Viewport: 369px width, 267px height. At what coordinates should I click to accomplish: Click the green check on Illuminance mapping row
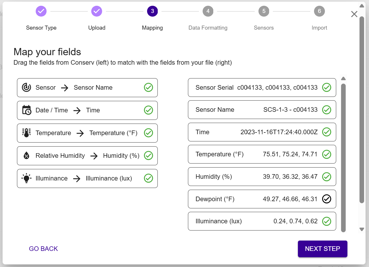coord(148,178)
